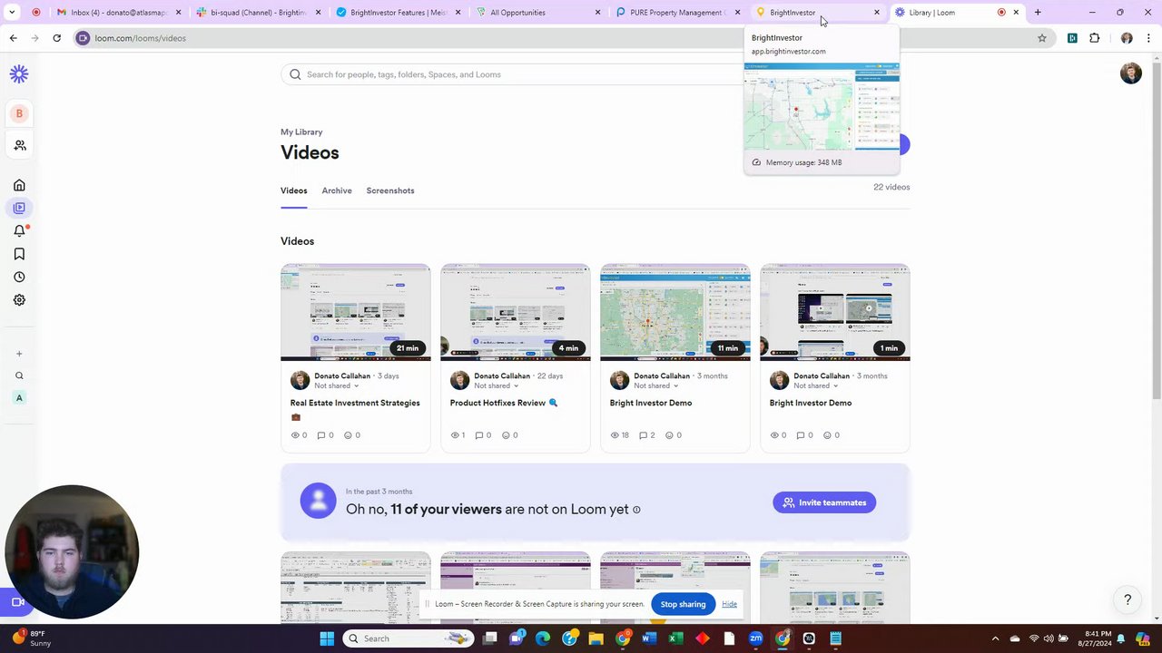
Task: Open the browser Extensions puzzle icon
Action: (1094, 38)
